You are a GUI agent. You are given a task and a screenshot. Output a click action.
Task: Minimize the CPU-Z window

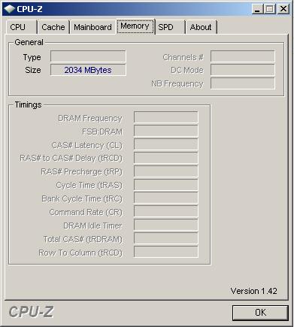257,9
